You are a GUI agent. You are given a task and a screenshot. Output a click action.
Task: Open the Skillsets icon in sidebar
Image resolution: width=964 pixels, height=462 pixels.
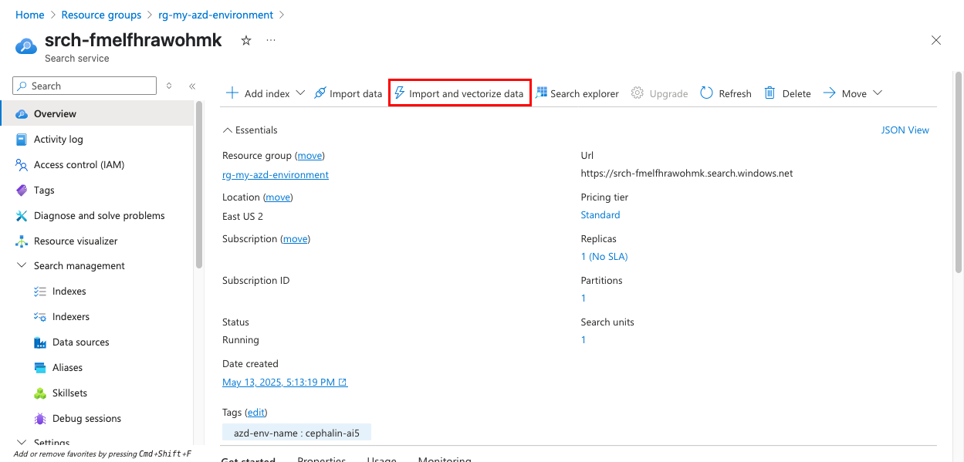pos(40,393)
